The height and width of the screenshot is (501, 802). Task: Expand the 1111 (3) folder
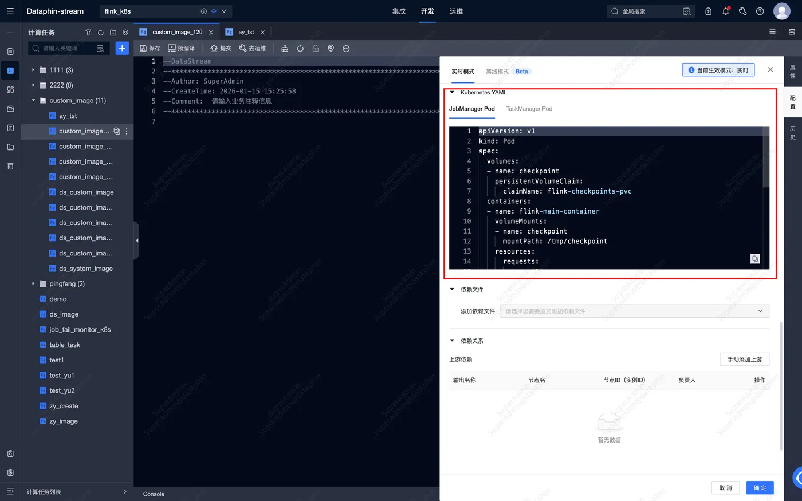click(x=33, y=70)
